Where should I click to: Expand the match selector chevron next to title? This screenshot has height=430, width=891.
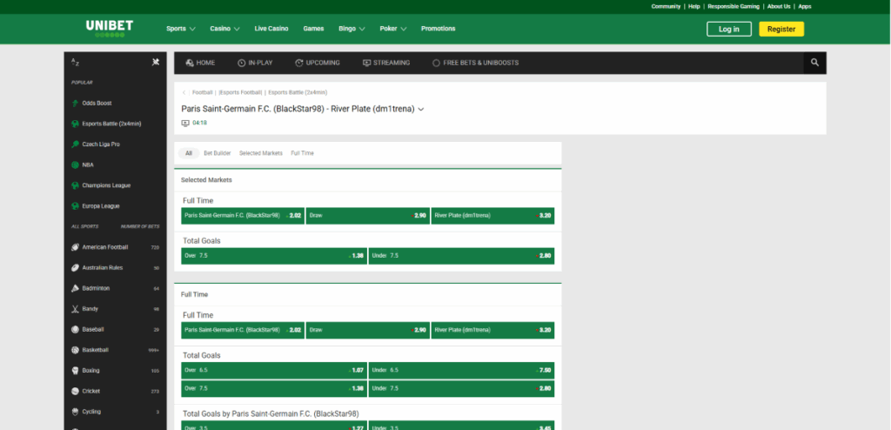[x=421, y=110]
